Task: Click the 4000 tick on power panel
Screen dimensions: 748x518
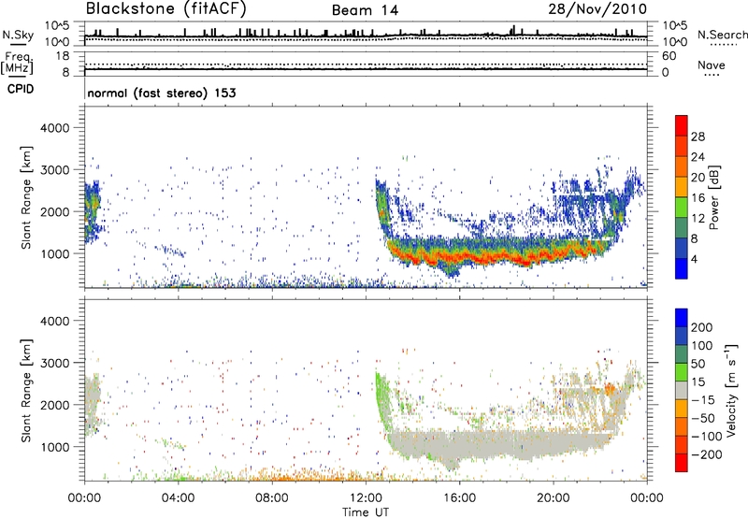Action: [x=55, y=128]
